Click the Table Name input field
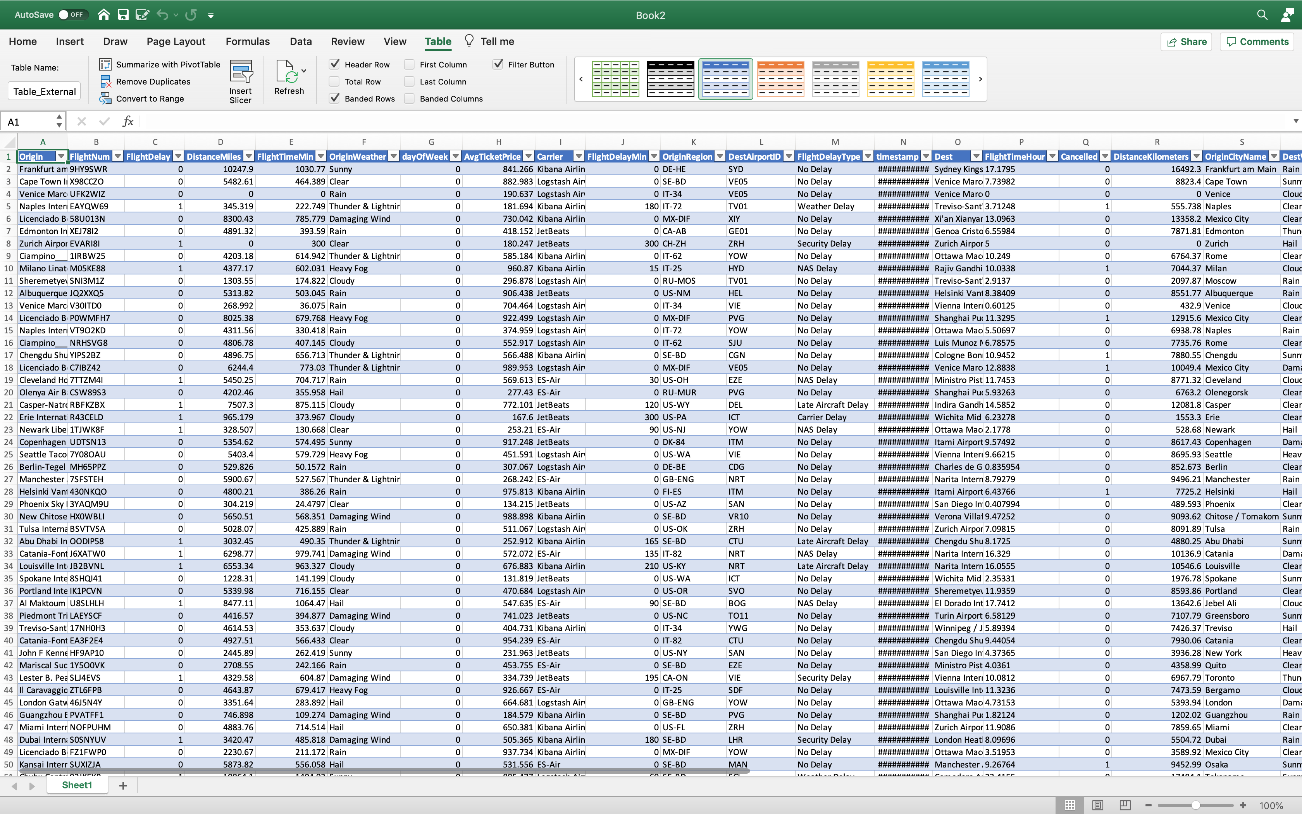Viewport: 1302px width, 814px height. [44, 91]
